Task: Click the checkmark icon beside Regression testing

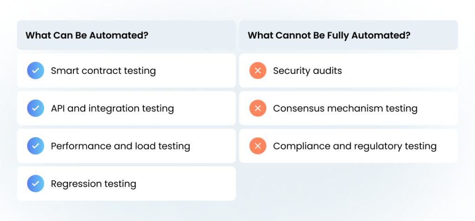Action: tap(35, 183)
